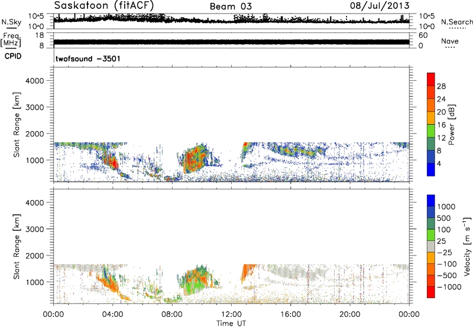Image resolution: width=473 pixels, height=327 pixels.
Task: Click the power panel 'Slant Range [km]' label
Action: pyautogui.click(x=17, y=125)
